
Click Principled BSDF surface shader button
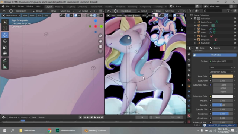[x=221, y=61]
